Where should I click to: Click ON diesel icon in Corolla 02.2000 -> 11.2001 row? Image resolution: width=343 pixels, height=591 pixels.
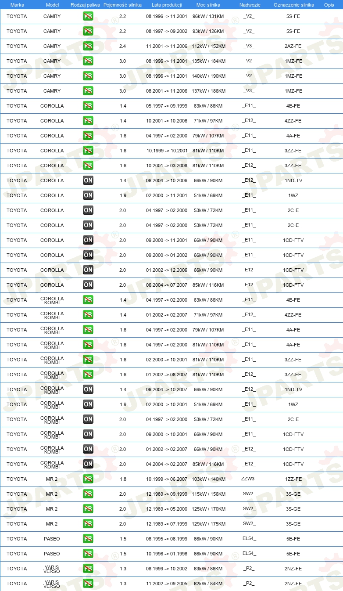88,195
